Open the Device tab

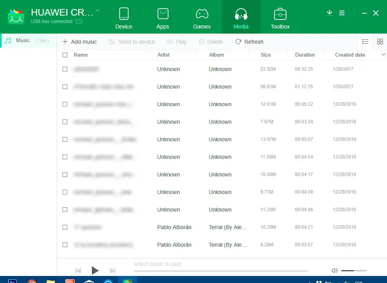[x=124, y=18]
